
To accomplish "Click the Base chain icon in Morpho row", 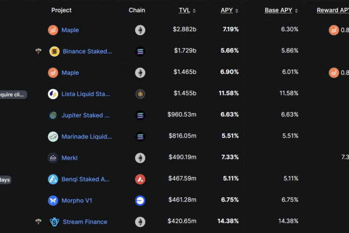I will pyautogui.click(x=140, y=200).
